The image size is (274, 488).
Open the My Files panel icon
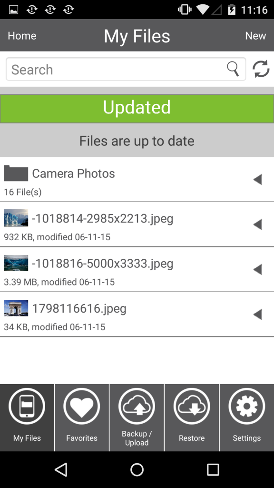27,406
